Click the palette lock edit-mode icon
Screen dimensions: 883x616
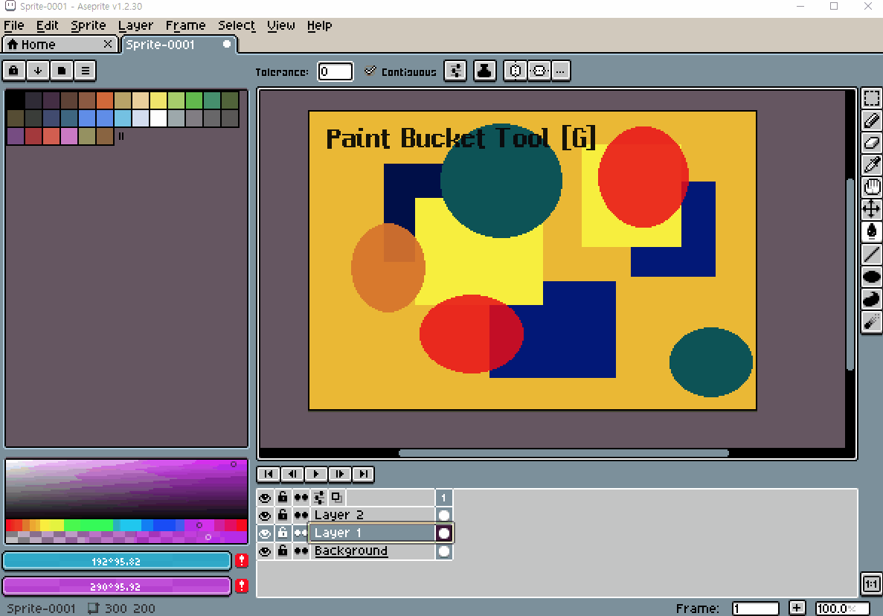tap(13, 71)
